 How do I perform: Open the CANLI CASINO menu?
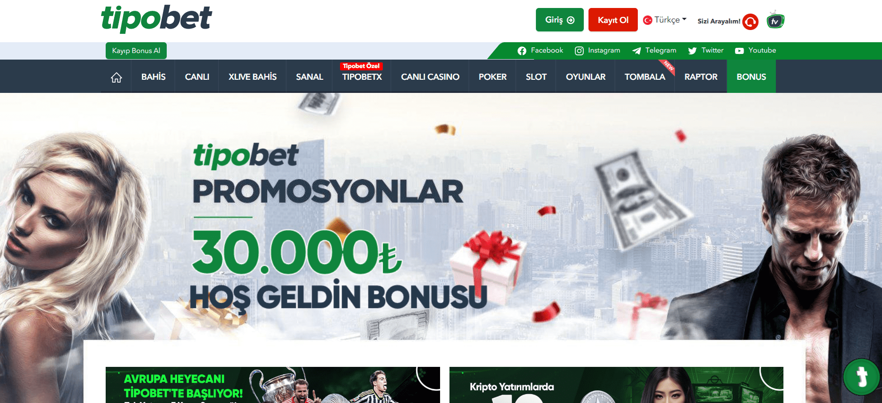(430, 77)
